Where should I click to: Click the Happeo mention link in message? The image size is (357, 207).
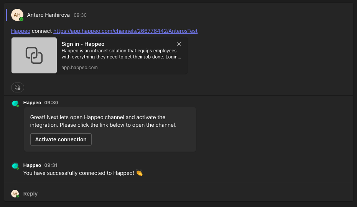pyautogui.click(x=20, y=31)
